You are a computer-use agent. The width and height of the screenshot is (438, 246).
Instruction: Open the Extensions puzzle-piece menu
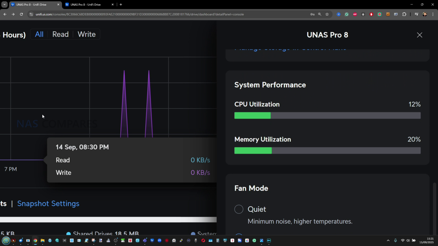[404, 14]
